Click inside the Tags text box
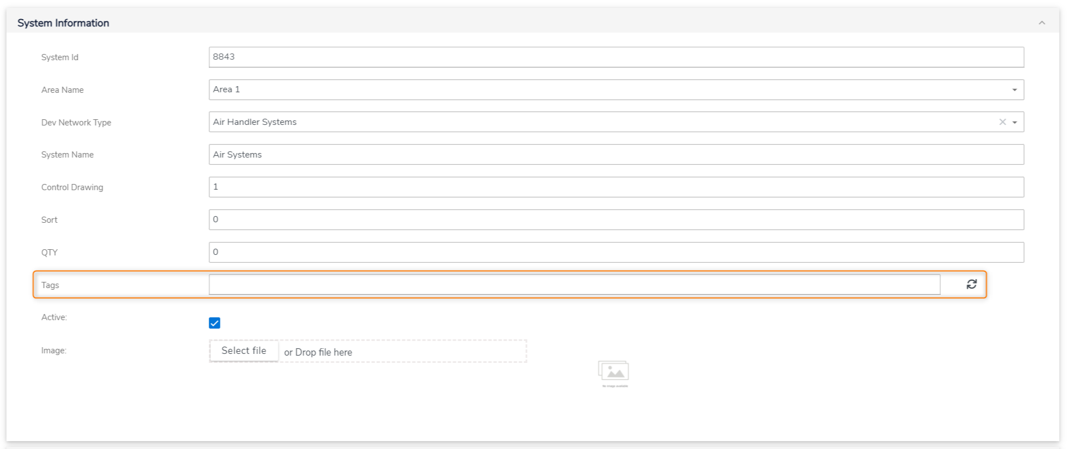 pos(574,285)
